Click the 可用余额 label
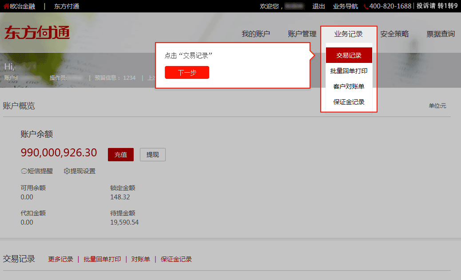The image size is (461, 280). click(x=33, y=188)
